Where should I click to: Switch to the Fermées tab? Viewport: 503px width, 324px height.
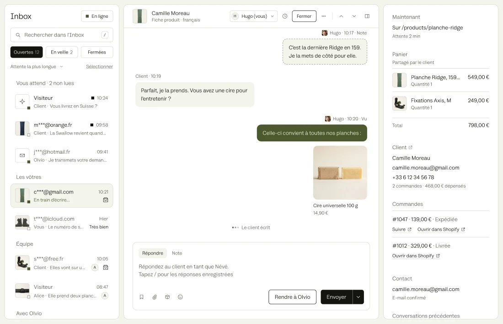tap(97, 52)
